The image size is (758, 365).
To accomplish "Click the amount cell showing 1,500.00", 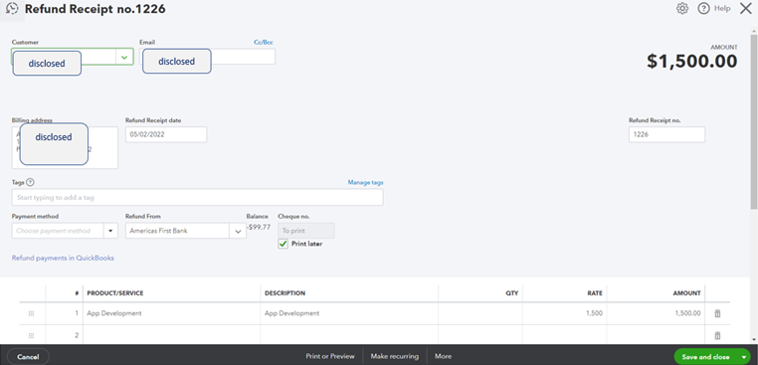I will [x=656, y=313].
